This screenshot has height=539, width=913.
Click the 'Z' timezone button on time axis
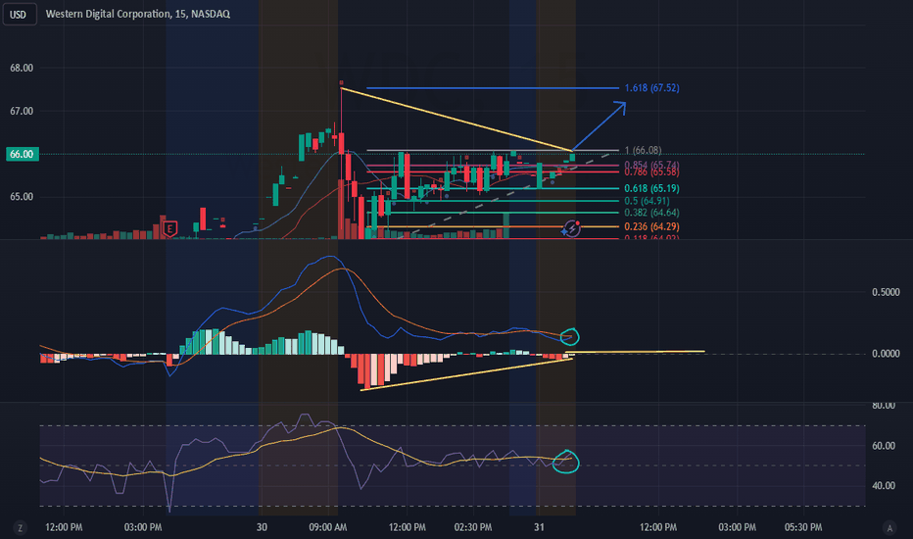[21, 528]
